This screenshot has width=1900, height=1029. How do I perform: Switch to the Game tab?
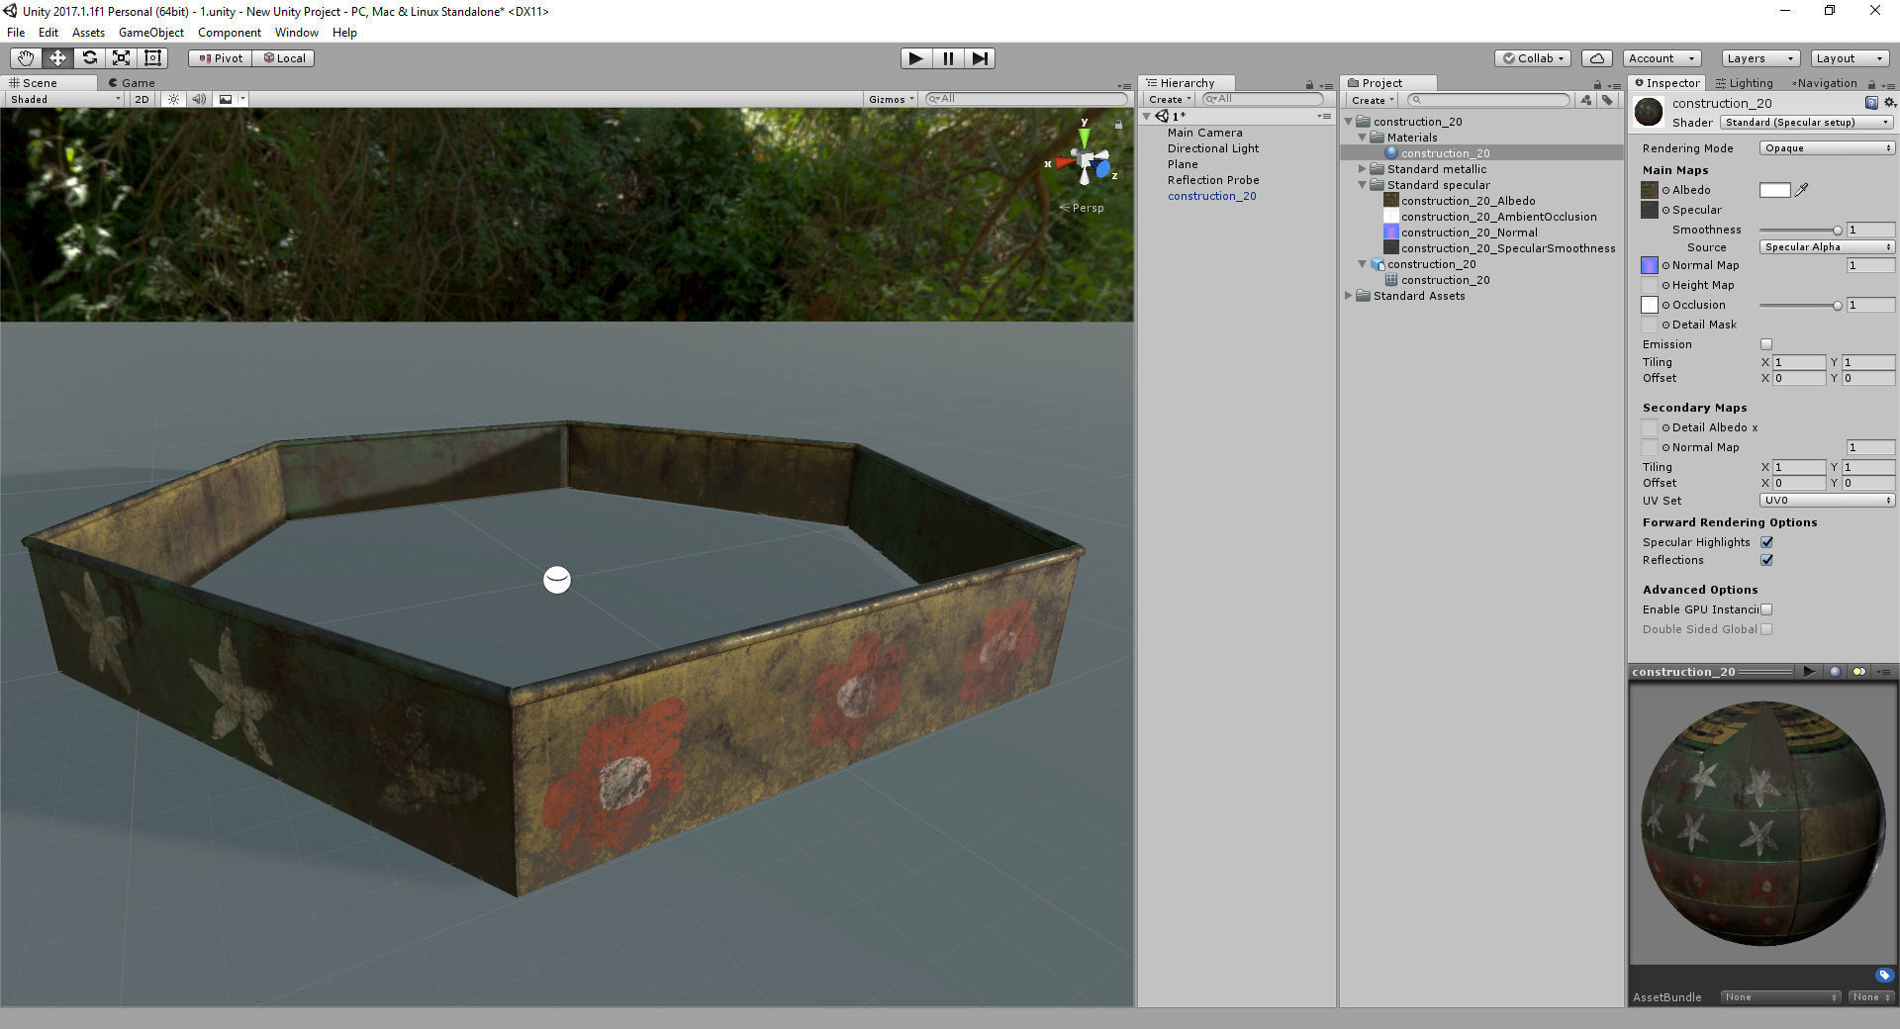(132, 83)
